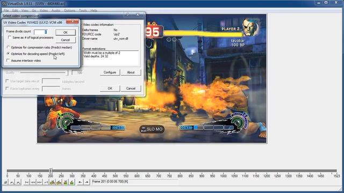
Task: Set the mark-in selection start
Action: [80, 182]
